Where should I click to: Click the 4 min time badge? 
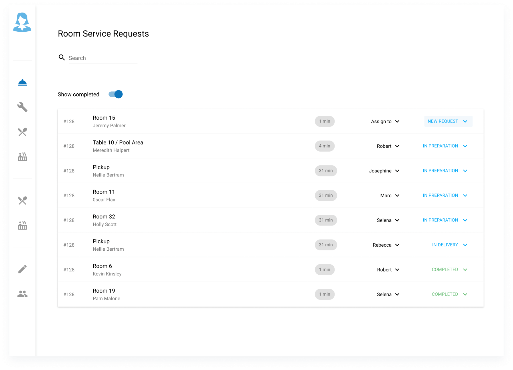pyautogui.click(x=325, y=146)
